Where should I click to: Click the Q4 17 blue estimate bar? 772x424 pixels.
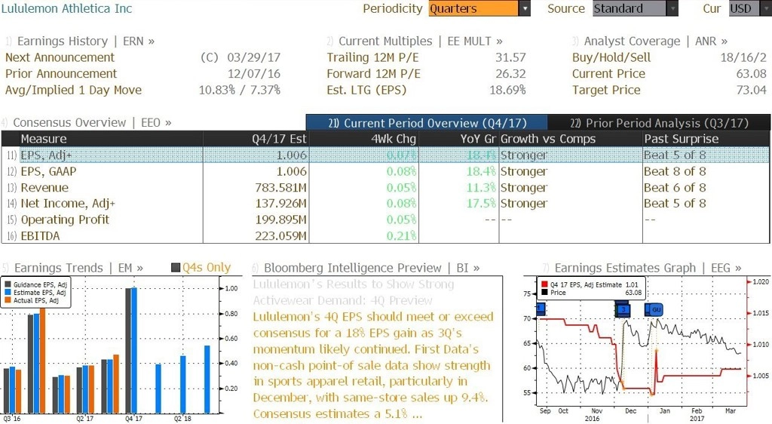point(134,350)
